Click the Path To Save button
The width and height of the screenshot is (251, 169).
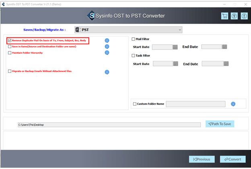[220, 124]
